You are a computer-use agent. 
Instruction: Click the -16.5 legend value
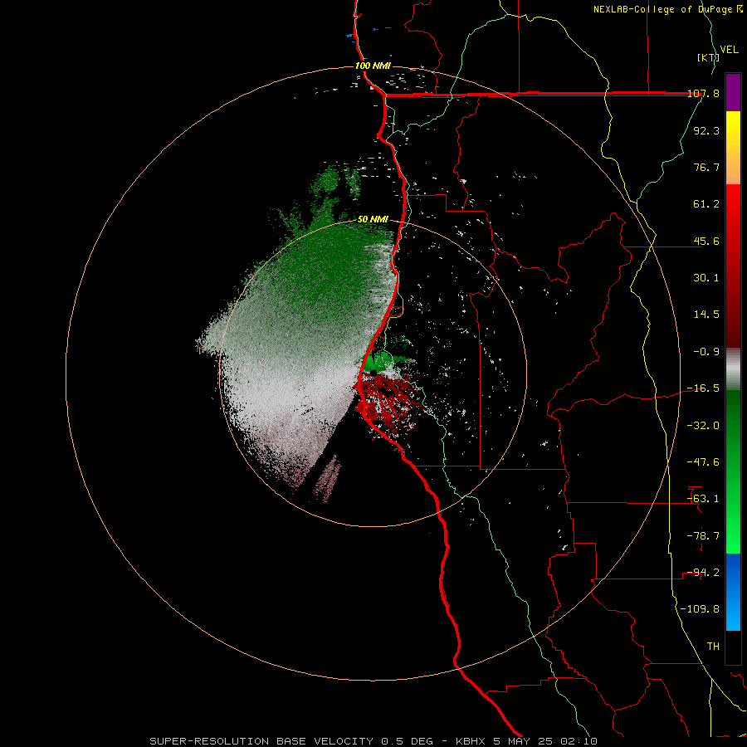pyautogui.click(x=703, y=388)
